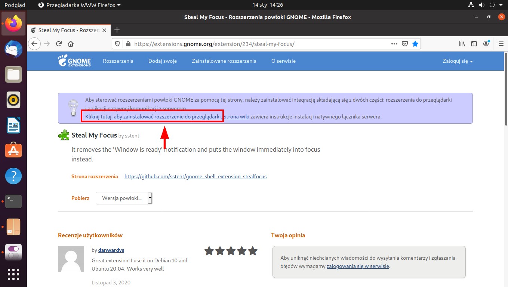Toggle the bookmark star
Viewport: 508px width, 287px height.
pos(415,44)
